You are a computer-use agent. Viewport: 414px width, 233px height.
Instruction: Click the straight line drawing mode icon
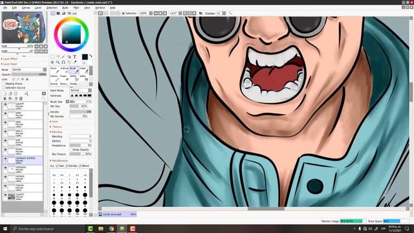click(230, 13)
